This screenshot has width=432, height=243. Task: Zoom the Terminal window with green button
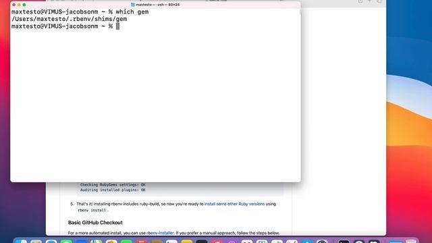[24, 5]
